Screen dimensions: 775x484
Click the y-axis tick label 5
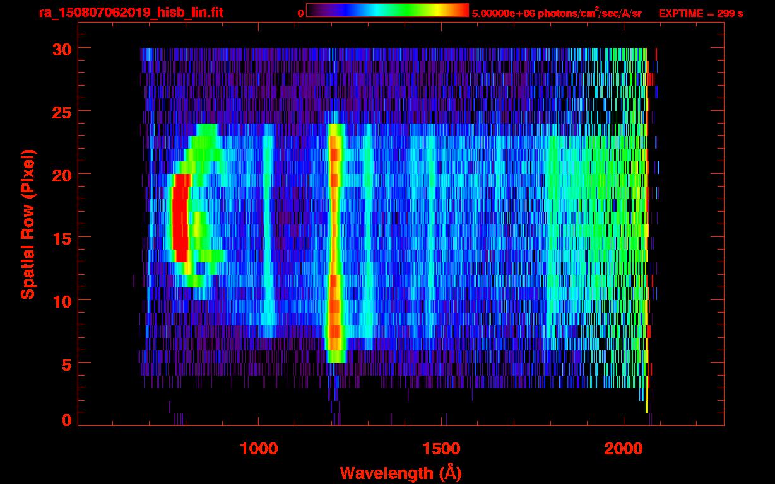(x=66, y=364)
